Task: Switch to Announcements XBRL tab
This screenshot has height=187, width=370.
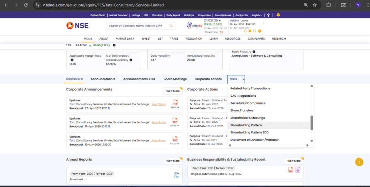Action: click(x=139, y=79)
